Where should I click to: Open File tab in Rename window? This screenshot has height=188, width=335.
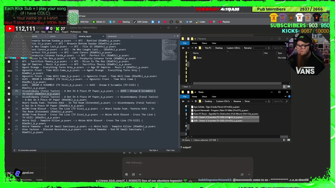[185, 43]
